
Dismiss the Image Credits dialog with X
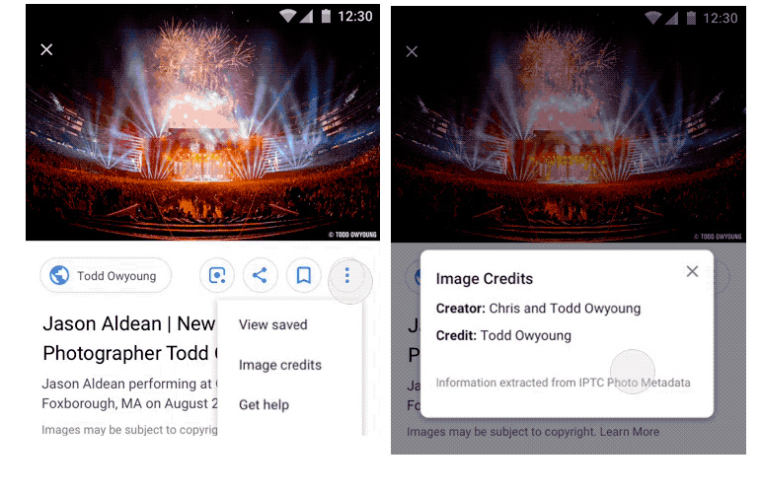pos(692,271)
